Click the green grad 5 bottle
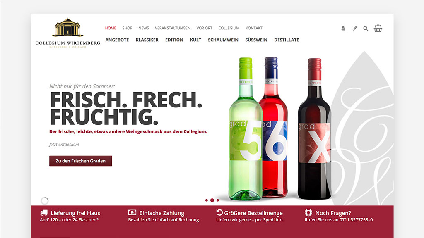 [246, 129]
